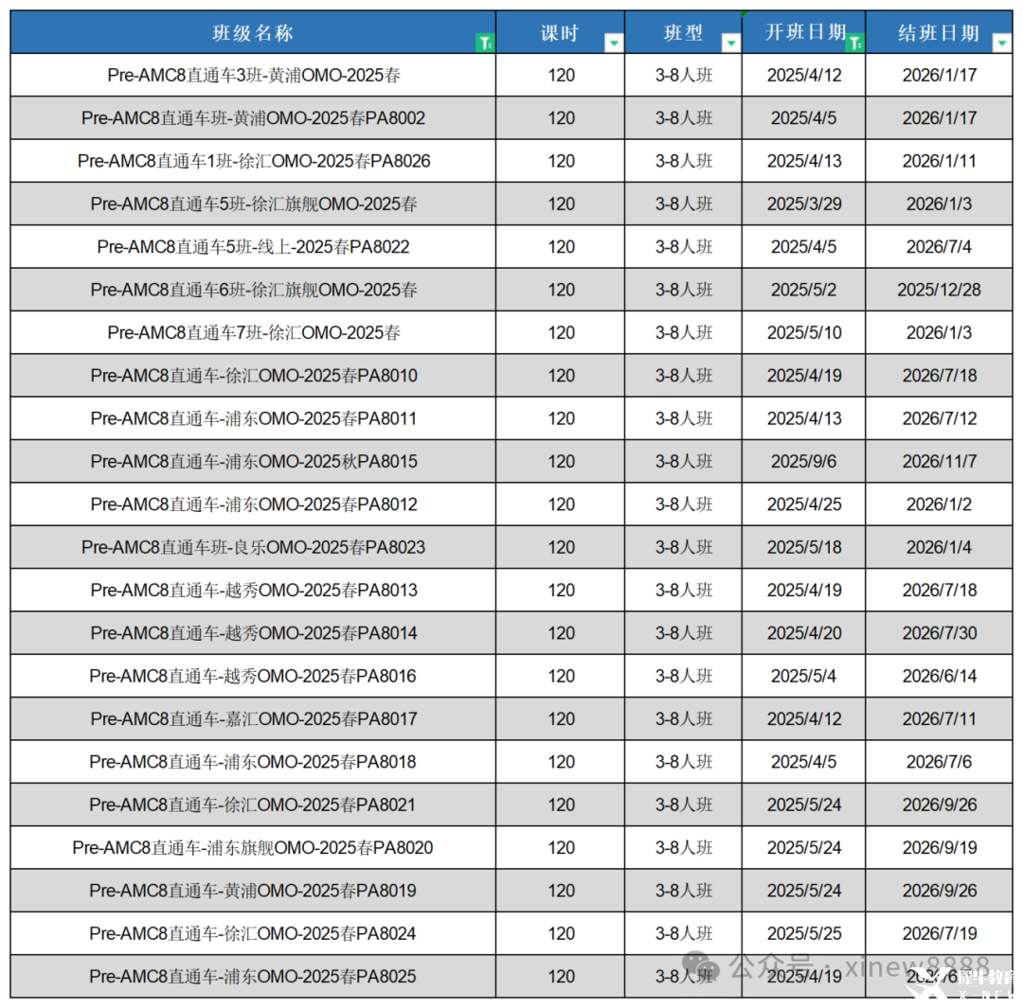The height and width of the screenshot is (1008, 1023).
Task: Click end date 2026/7/6
Action: (939, 762)
